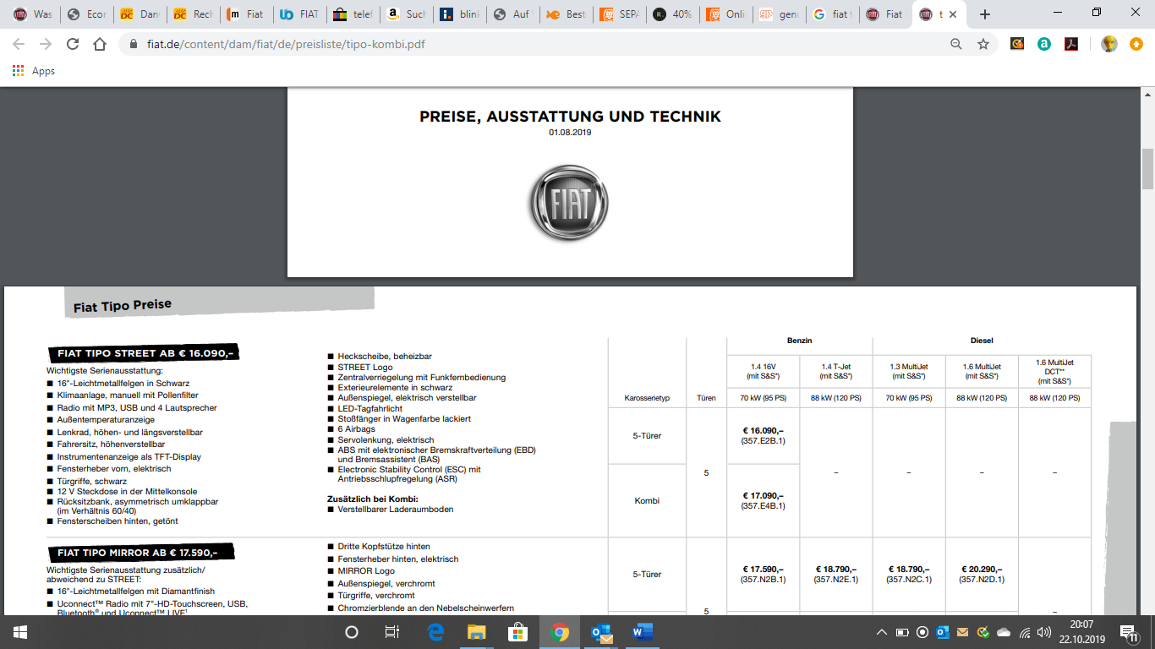Viewport: 1155px width, 649px height.
Task: Go back with the left arrow button
Action: [x=19, y=44]
